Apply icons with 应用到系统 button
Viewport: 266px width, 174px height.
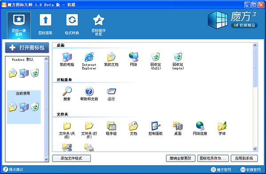[x=244, y=158]
